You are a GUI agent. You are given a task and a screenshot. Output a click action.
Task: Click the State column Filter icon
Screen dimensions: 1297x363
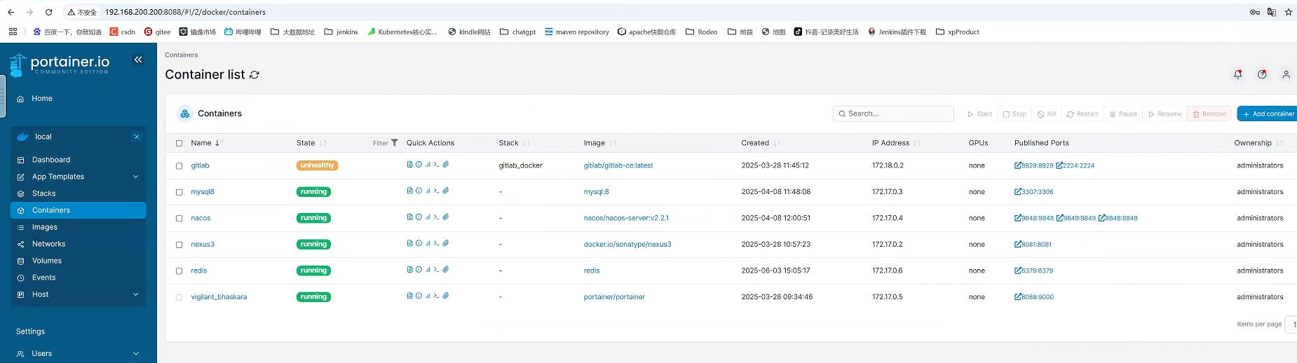[394, 143]
